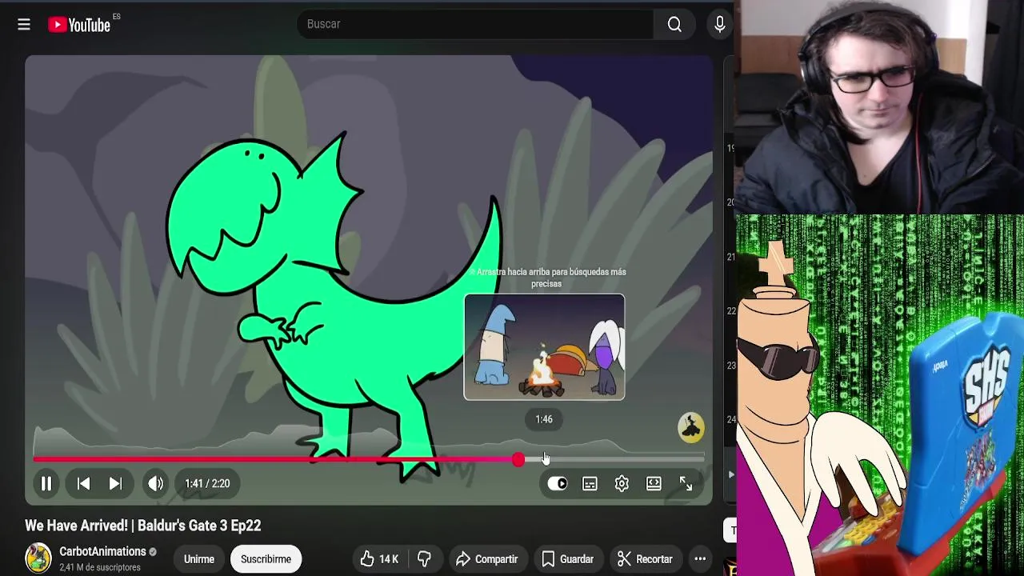Click the Recortar clip button
Image resolution: width=1024 pixels, height=576 pixels.
pyautogui.click(x=645, y=559)
